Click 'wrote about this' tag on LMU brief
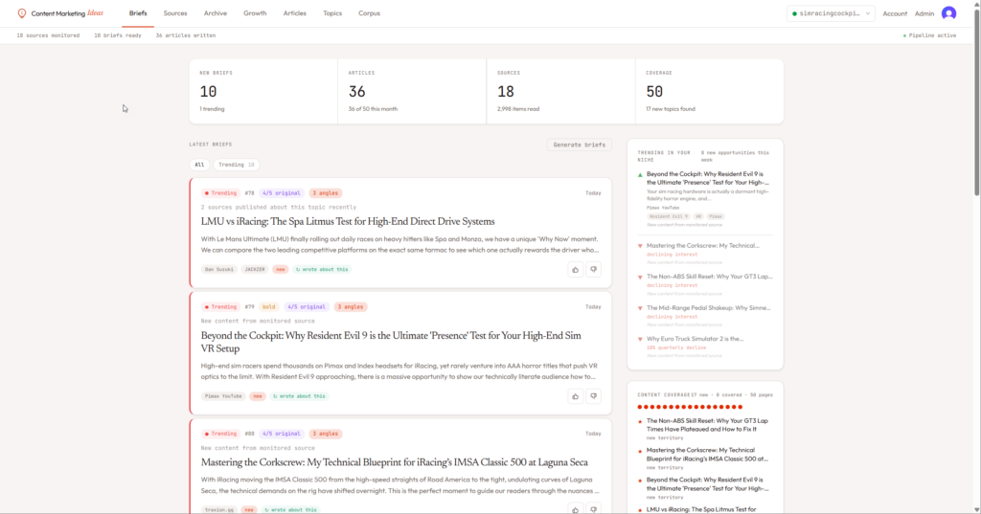 pyautogui.click(x=322, y=270)
